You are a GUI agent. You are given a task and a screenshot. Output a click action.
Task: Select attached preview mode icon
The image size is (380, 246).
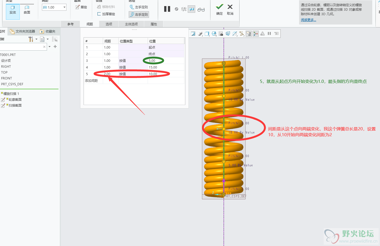(x=191, y=9)
